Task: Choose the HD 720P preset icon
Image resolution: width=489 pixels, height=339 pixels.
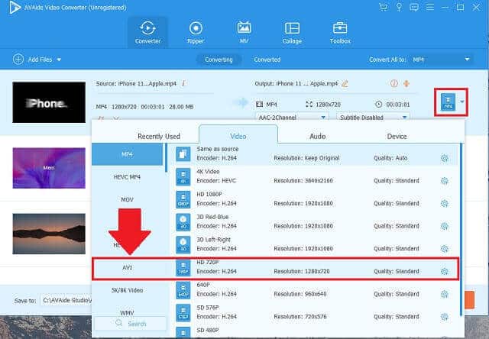Action: point(183,267)
